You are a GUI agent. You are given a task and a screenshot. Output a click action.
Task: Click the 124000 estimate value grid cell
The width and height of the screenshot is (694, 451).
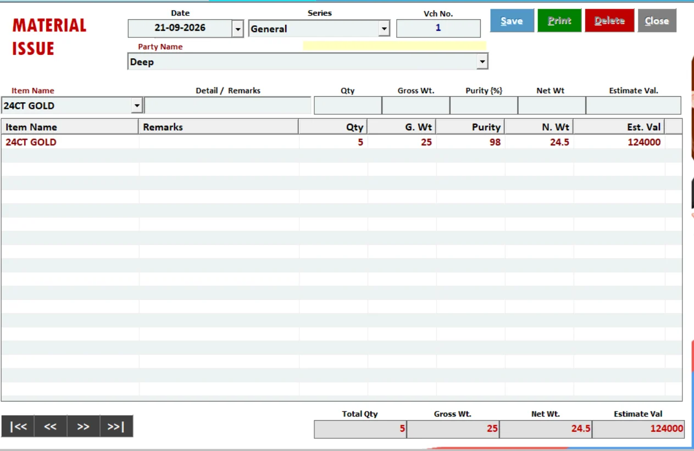[x=619, y=142]
